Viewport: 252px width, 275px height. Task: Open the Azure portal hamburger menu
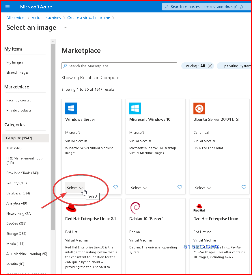point(8,7)
